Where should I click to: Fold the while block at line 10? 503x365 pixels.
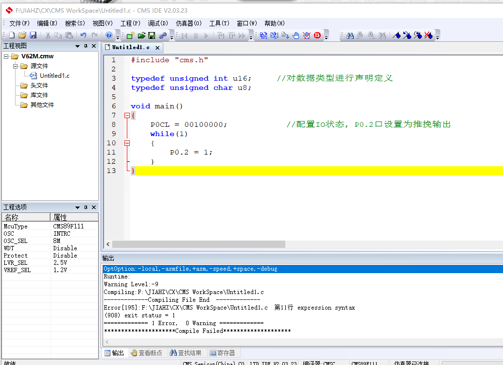pos(127,143)
